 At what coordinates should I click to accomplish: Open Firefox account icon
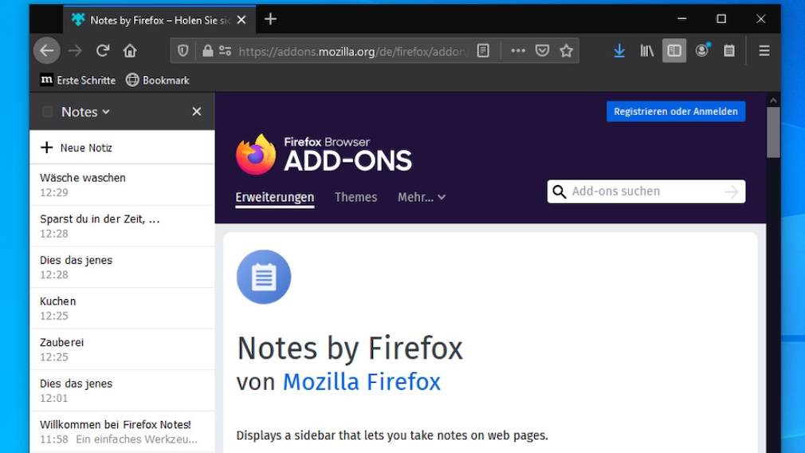pyautogui.click(x=702, y=49)
